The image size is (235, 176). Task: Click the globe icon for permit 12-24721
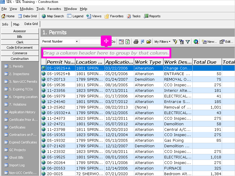tap(43, 124)
